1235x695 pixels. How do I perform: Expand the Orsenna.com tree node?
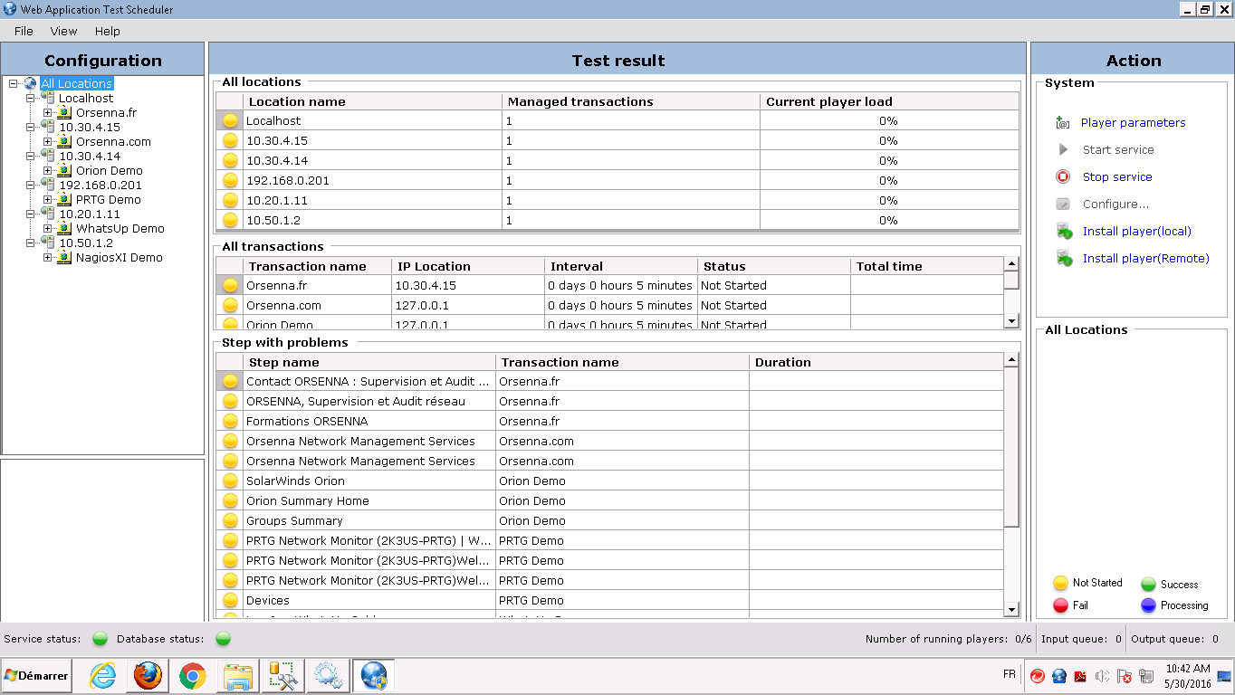pyautogui.click(x=48, y=141)
